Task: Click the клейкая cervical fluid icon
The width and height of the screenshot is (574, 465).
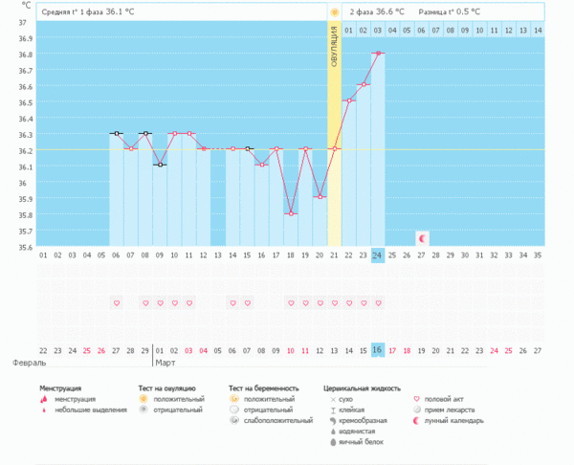Action: [333, 410]
